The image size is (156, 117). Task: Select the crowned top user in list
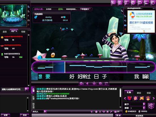coord(14,38)
